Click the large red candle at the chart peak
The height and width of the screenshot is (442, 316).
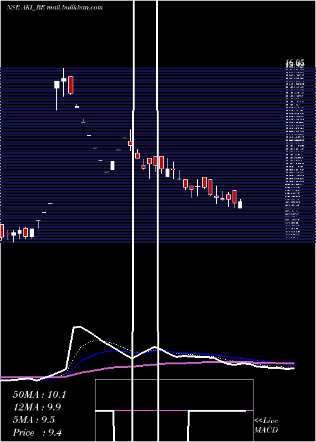pyautogui.click(x=71, y=85)
